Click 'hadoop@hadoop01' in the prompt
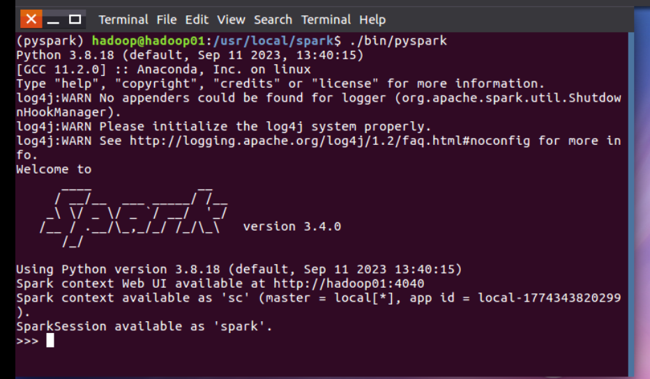Screen dimensions: 650x379 [149, 40]
